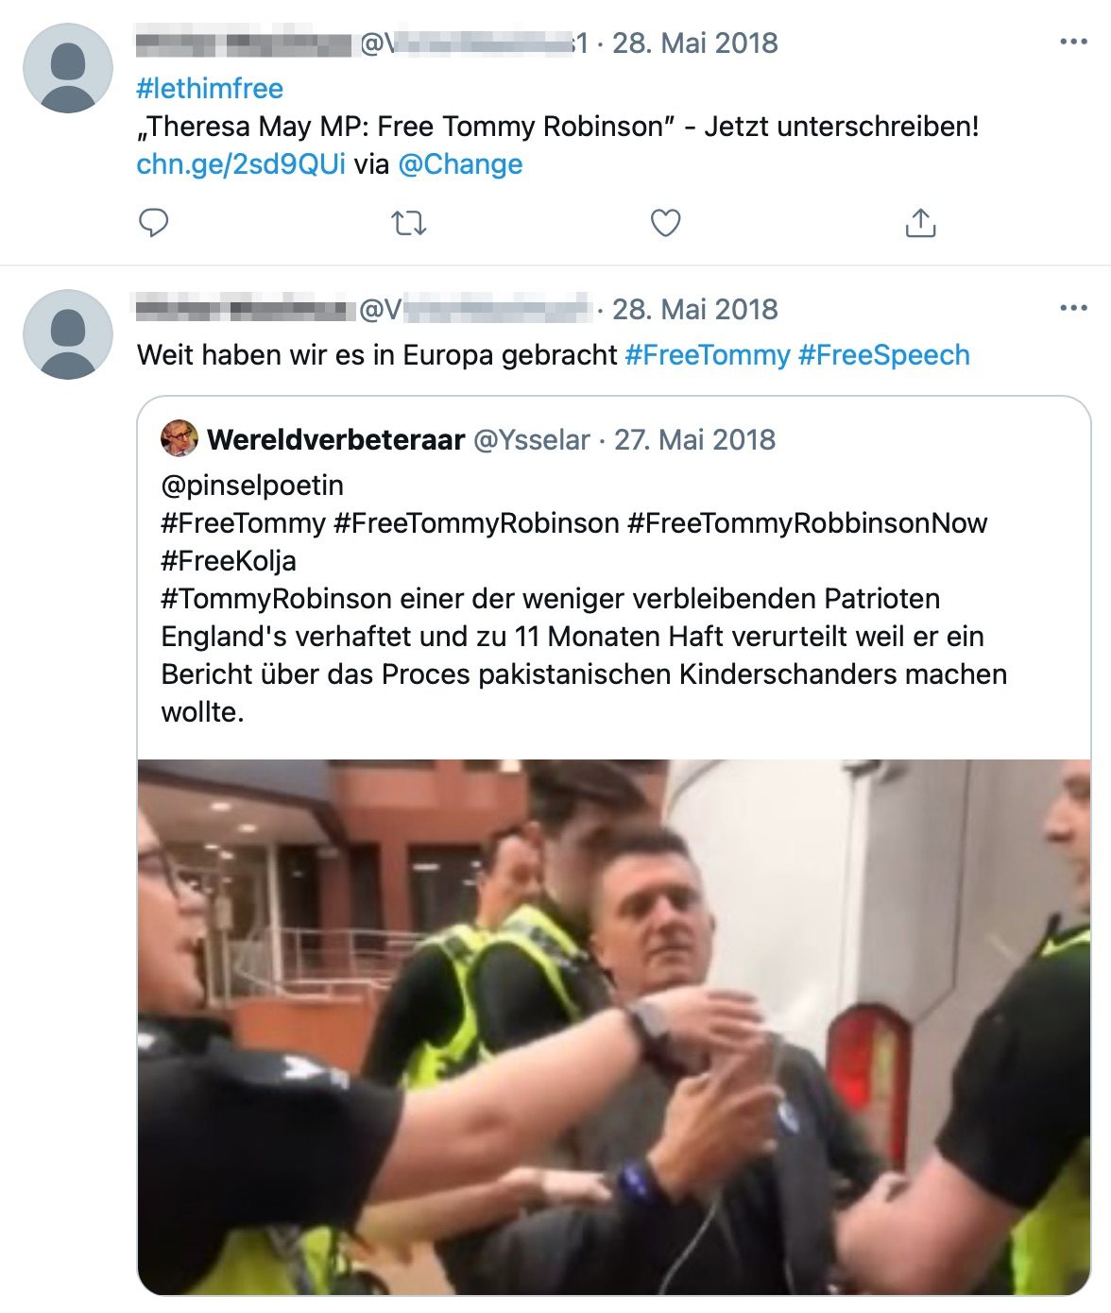
Task: Open the @Change mention
Action: pyautogui.click(x=460, y=164)
